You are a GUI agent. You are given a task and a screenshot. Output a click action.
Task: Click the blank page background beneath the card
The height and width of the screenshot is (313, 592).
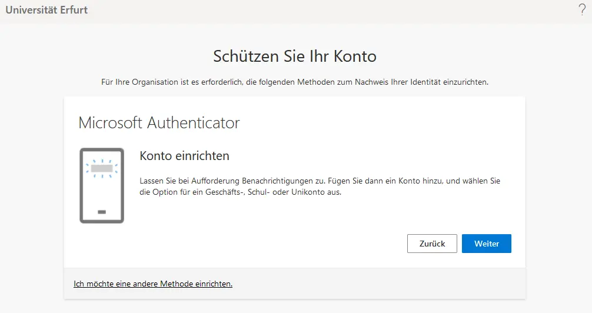[295, 306]
